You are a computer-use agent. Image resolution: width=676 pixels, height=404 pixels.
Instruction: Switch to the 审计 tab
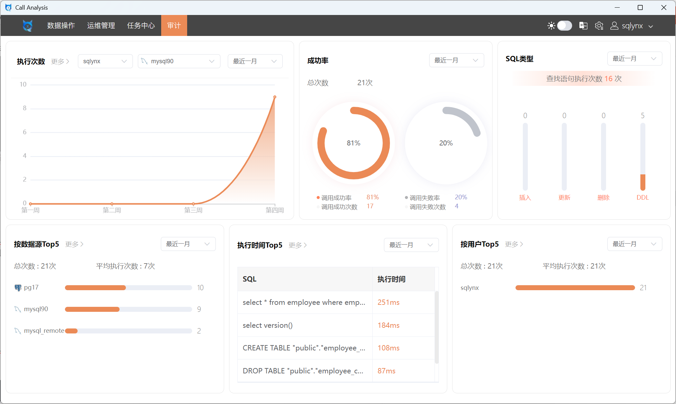tap(174, 26)
